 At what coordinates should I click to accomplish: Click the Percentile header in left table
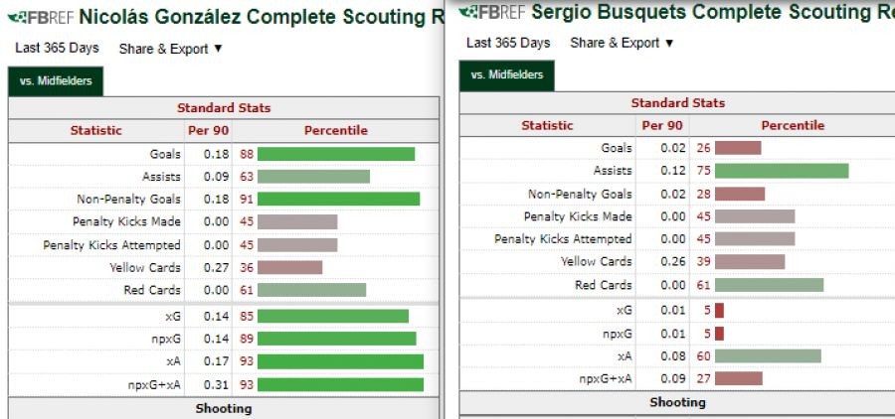tap(335, 131)
